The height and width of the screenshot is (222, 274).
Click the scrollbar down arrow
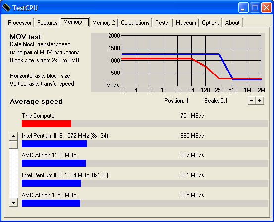[13, 203]
